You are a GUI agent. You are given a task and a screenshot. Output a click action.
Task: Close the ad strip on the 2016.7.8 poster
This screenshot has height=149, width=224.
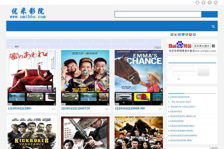(x=108, y=90)
